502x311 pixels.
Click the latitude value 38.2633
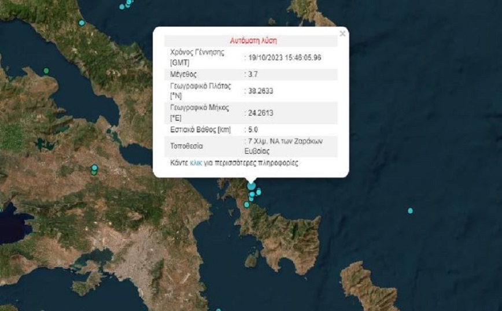click(x=260, y=91)
